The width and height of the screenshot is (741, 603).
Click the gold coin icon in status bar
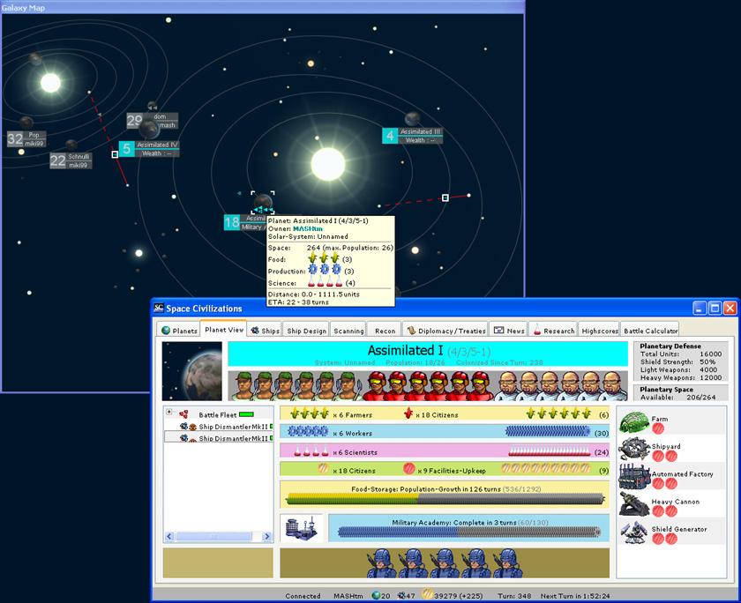[x=427, y=595]
